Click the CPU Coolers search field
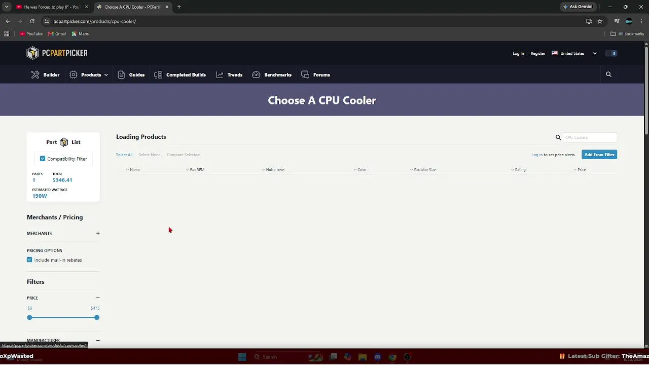The height and width of the screenshot is (365, 649). (x=590, y=137)
